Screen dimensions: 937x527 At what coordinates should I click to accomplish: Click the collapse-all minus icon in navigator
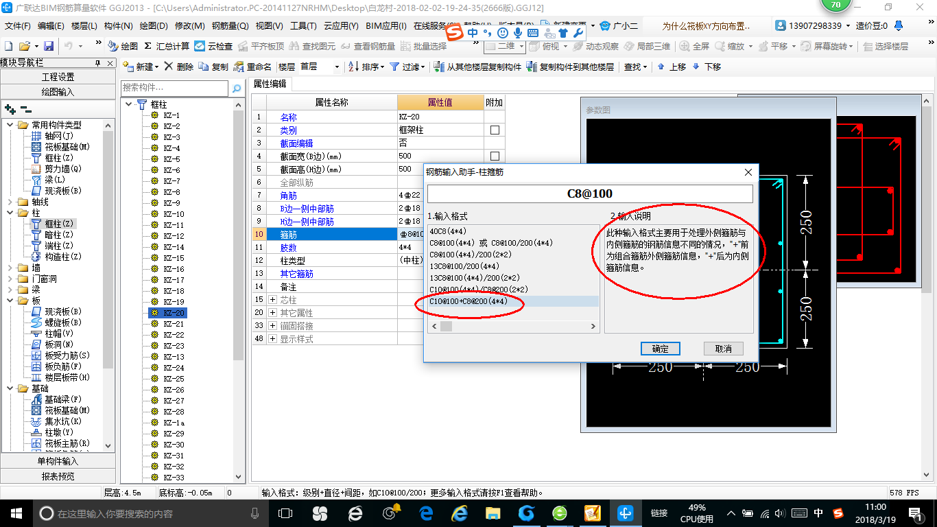pos(25,108)
